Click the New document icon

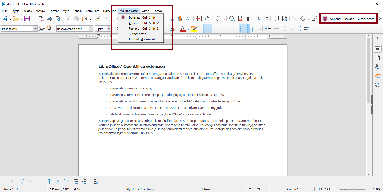tap(5, 19)
